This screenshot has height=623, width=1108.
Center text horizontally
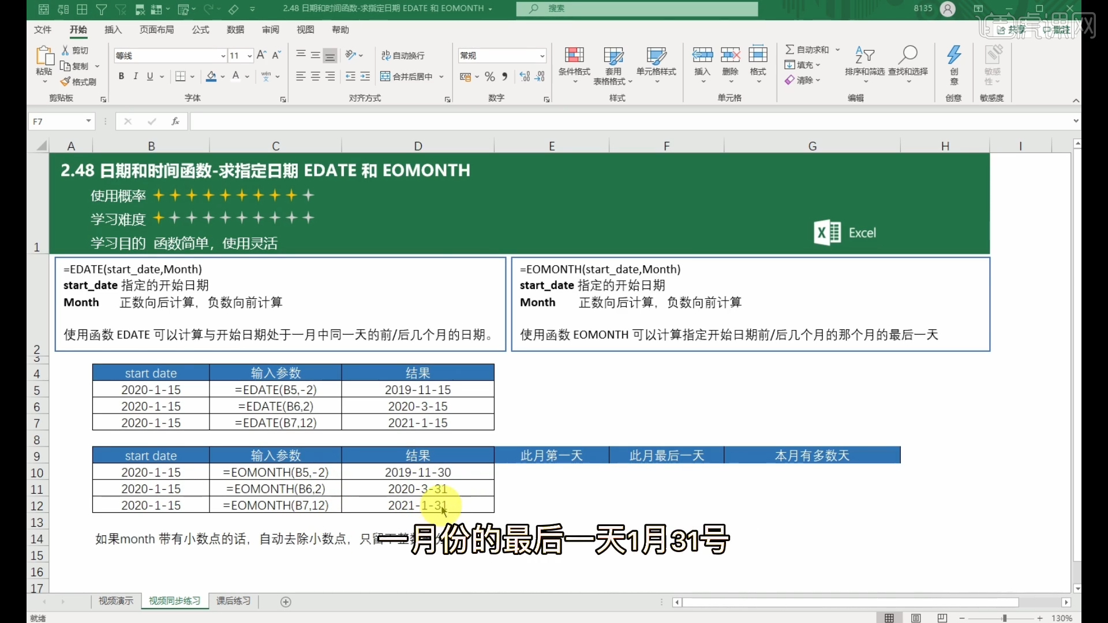click(315, 76)
